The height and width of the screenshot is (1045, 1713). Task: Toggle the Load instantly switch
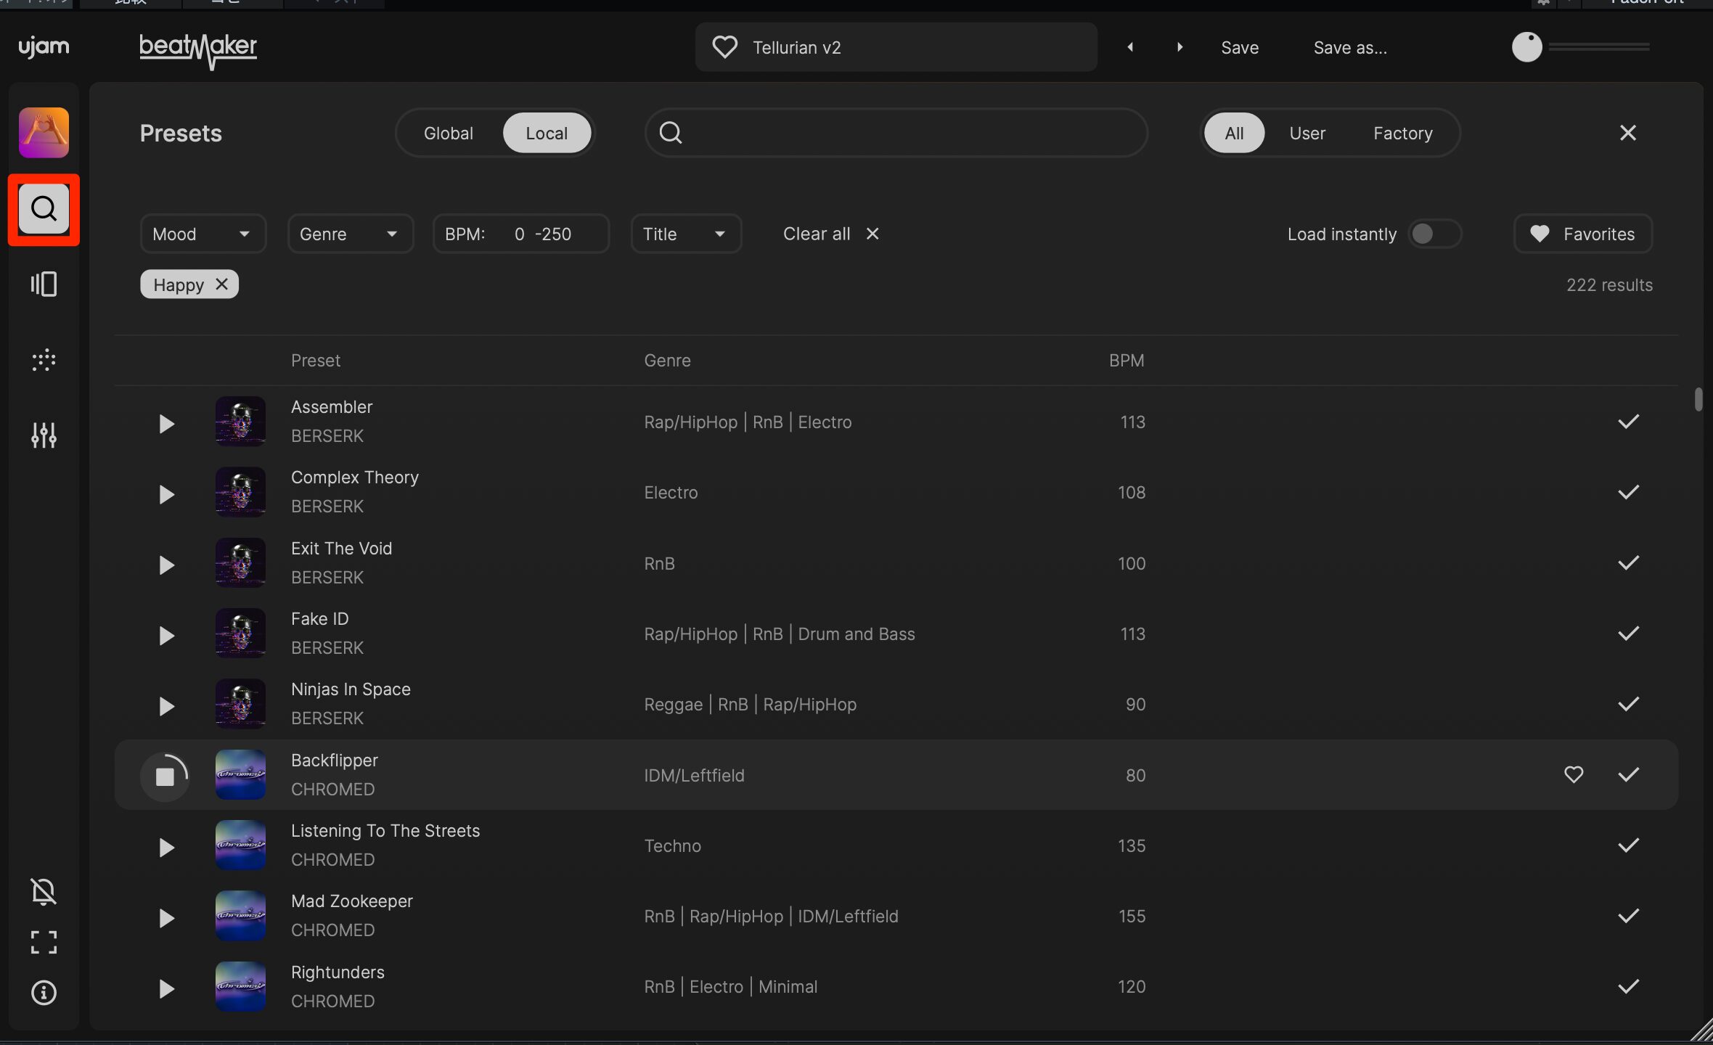point(1434,234)
